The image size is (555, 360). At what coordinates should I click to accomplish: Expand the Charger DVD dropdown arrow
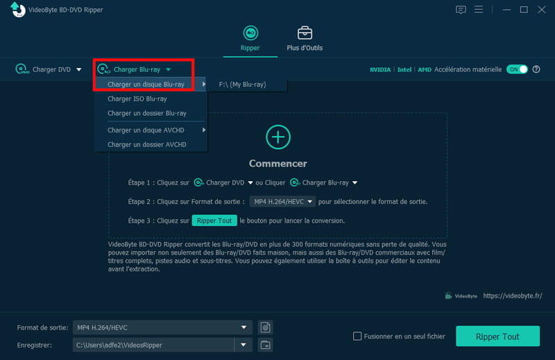pyautogui.click(x=79, y=70)
